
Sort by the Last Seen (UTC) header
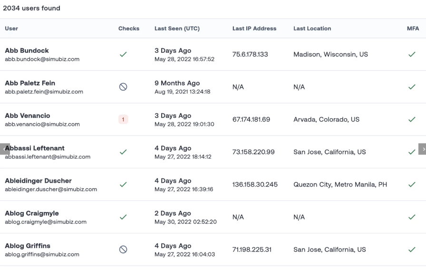[177, 28]
